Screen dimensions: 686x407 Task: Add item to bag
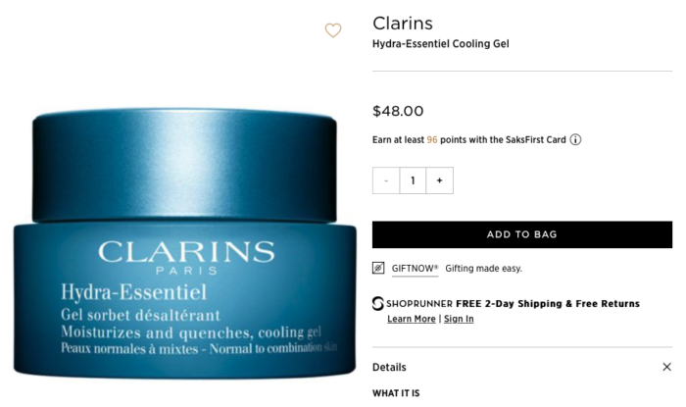point(522,234)
